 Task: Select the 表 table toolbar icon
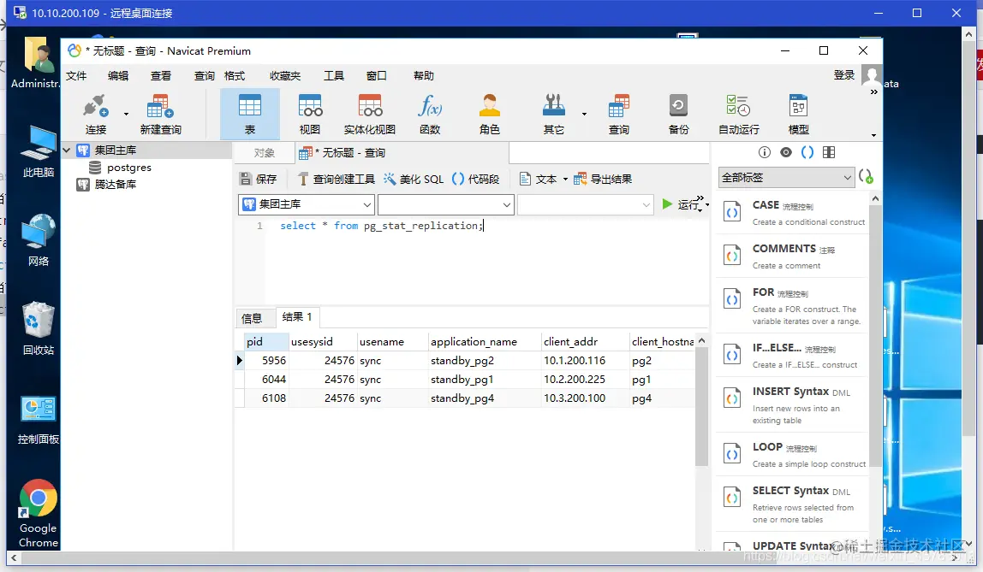click(x=249, y=114)
